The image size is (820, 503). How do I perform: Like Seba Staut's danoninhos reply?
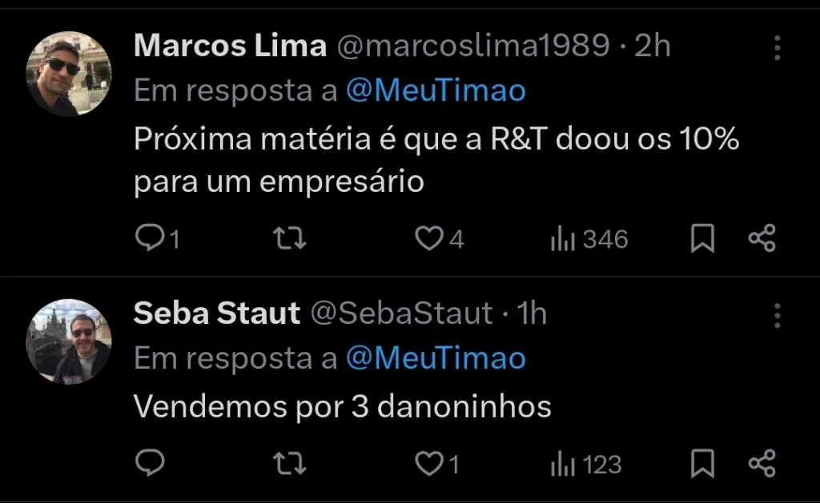coord(430,462)
